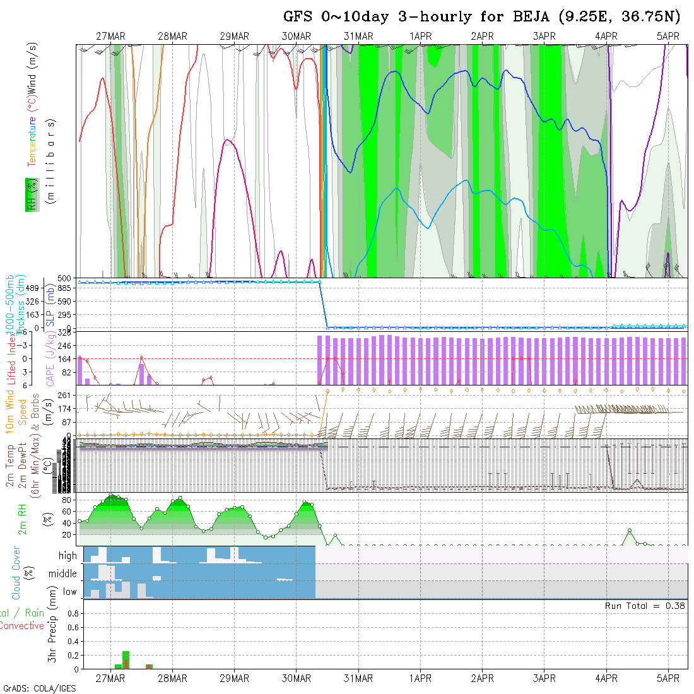
Task: Select the 29MAR label on bottom axis
Action: (234, 678)
